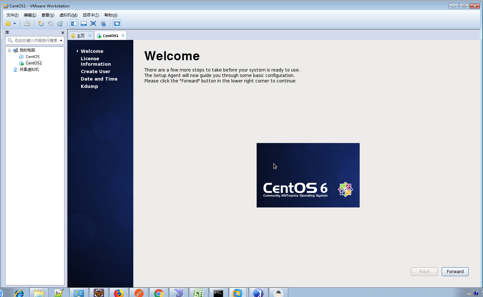Screen dimensions: 483x297
Task: Open the command prompt taskbar icon
Action: (219, 293)
